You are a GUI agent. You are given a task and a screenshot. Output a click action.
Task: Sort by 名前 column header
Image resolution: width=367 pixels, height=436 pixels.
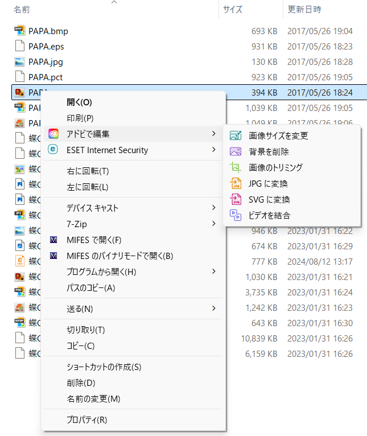22,9
